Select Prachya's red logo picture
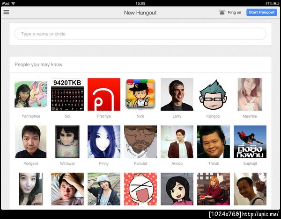This screenshot has height=219, width=281. pos(104,94)
